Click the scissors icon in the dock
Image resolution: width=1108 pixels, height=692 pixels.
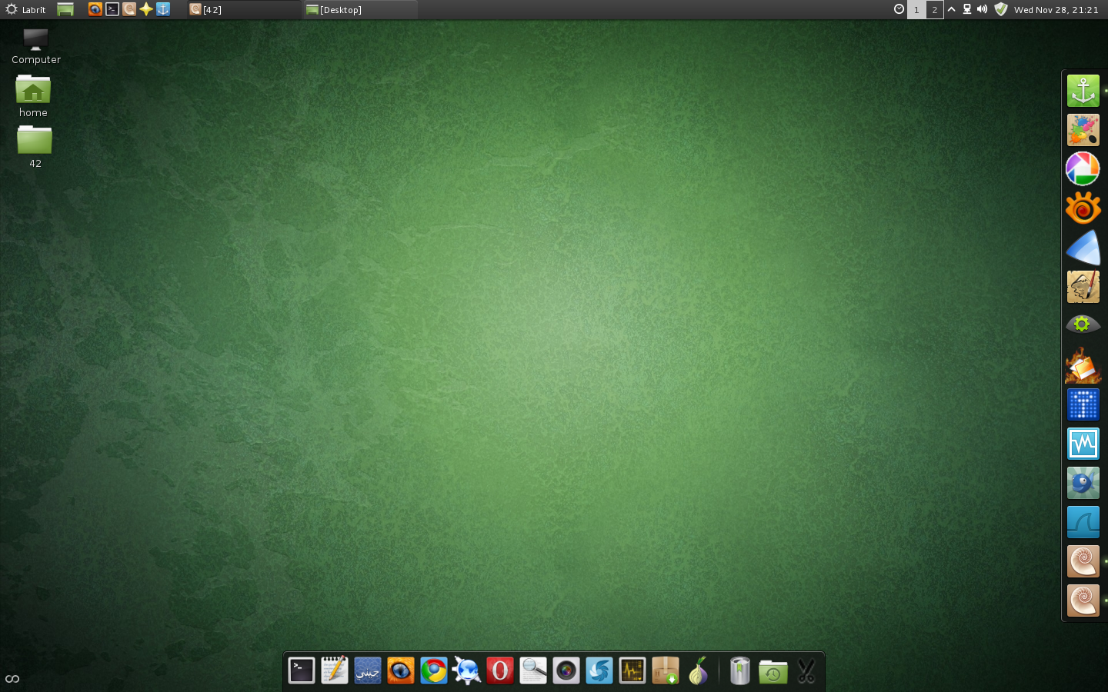coord(806,670)
